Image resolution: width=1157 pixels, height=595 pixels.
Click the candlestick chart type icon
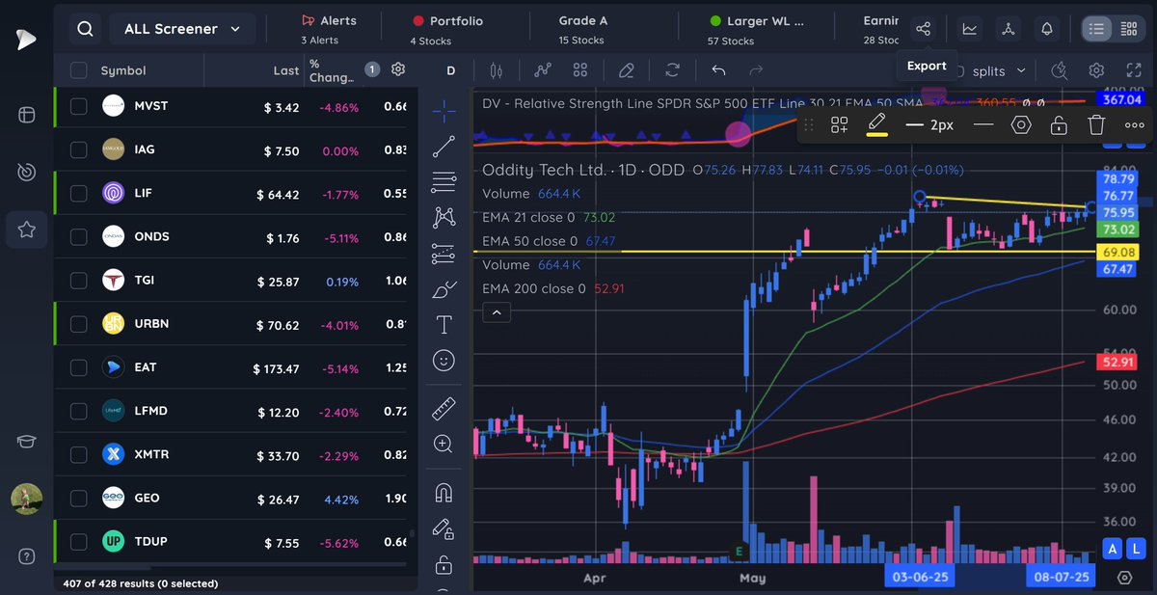[498, 70]
